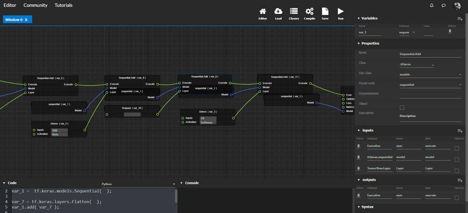
Task: Open the Sub Class models dropdown
Action: click(430, 75)
